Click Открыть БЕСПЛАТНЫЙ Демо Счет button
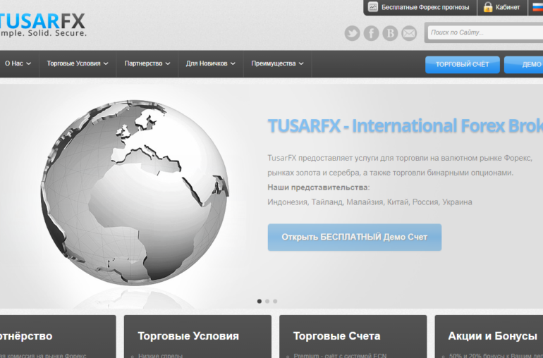Viewport: 543px width, 358px height. click(354, 237)
